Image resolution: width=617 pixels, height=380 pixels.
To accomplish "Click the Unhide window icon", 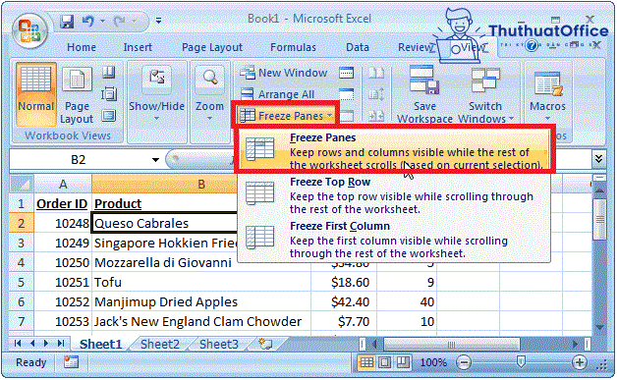I will pyautogui.click(x=346, y=116).
